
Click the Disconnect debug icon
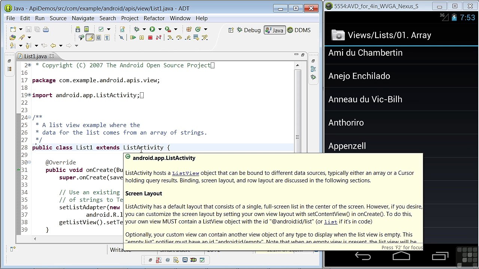click(x=159, y=38)
